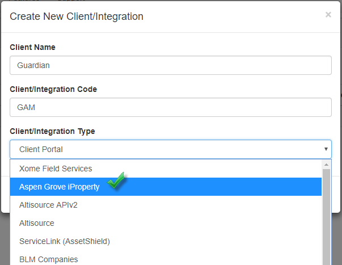The image size is (342, 265).
Task: Focus the Client/Integration Code field
Action: (x=171, y=107)
